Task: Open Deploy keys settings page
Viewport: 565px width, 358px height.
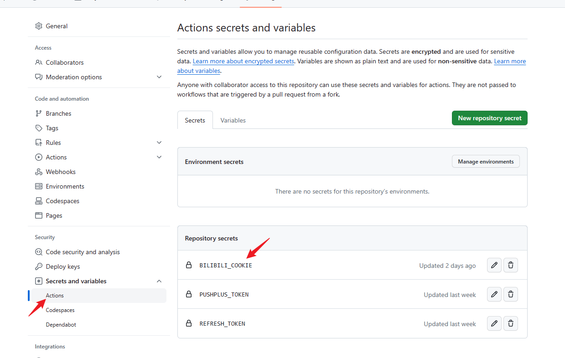Action: point(62,266)
